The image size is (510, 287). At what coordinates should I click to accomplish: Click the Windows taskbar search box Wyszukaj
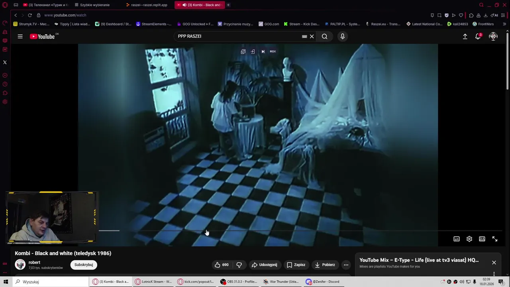(x=50, y=282)
